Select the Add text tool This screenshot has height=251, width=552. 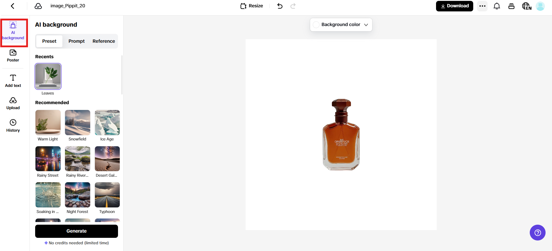(13, 81)
